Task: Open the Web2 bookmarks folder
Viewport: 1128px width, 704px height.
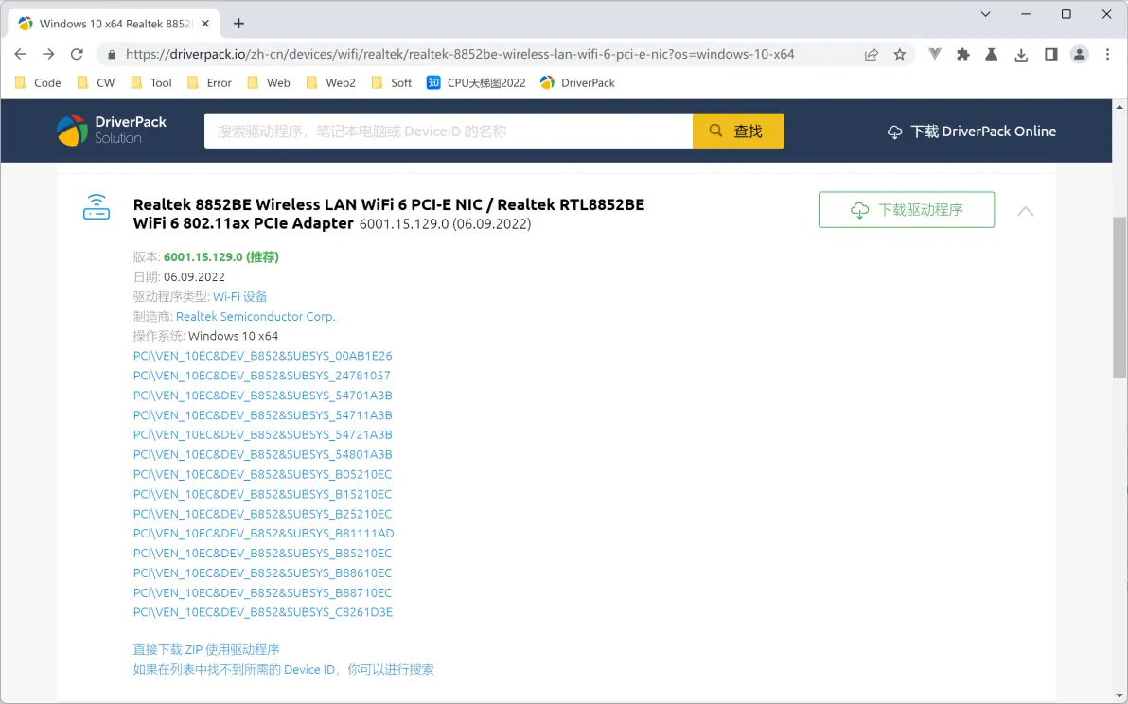Action: pyautogui.click(x=331, y=82)
